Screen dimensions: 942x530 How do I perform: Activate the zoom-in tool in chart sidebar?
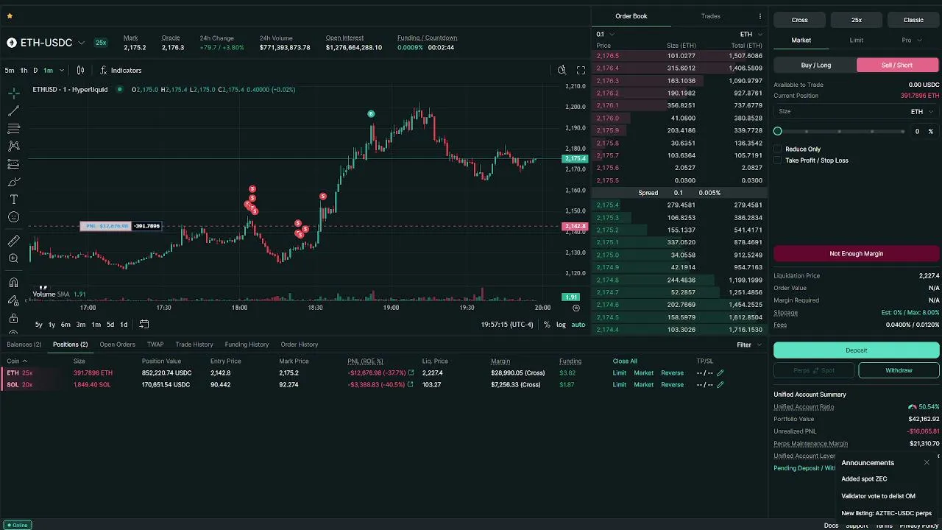point(13,258)
